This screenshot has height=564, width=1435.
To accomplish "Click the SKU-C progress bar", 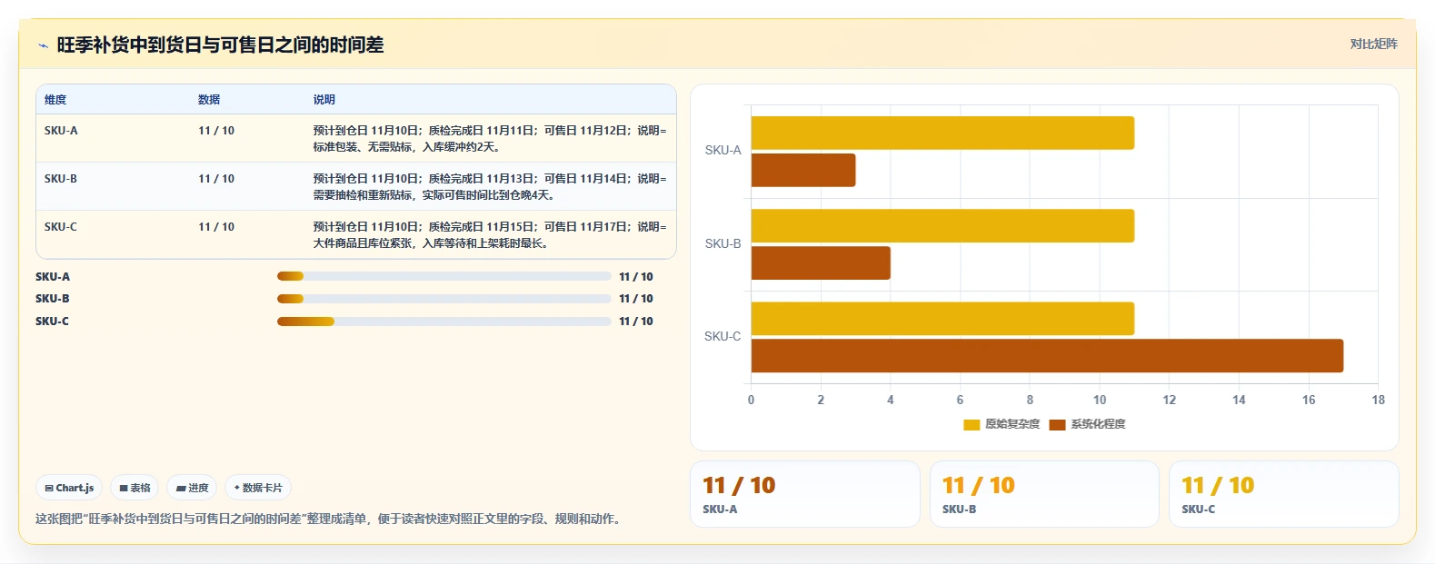I will point(444,321).
